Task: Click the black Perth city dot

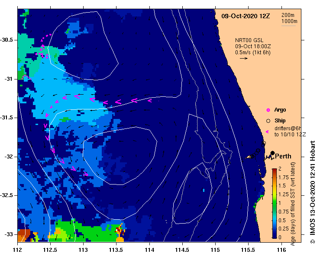Action: (272, 153)
